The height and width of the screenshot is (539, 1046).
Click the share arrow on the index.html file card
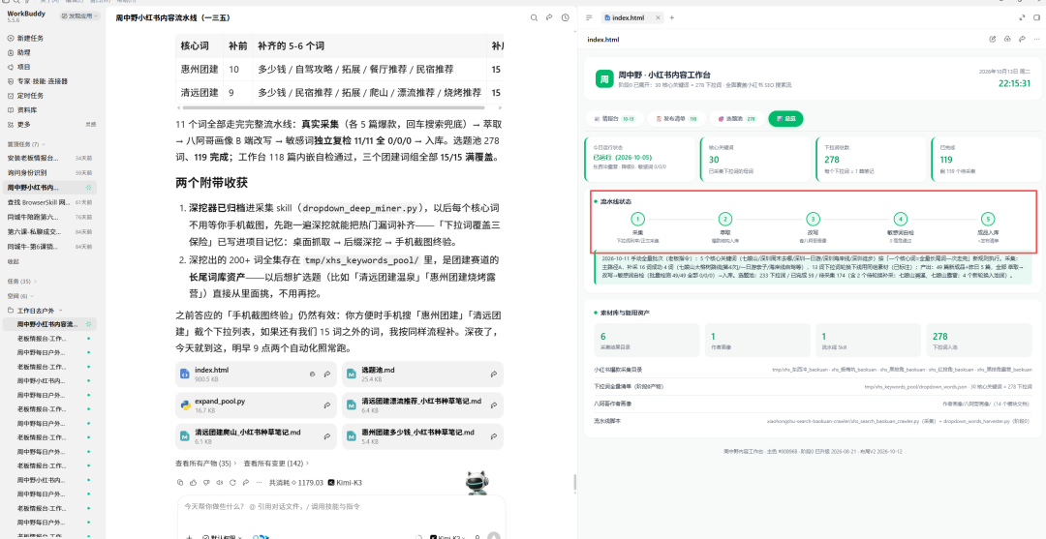tap(327, 374)
